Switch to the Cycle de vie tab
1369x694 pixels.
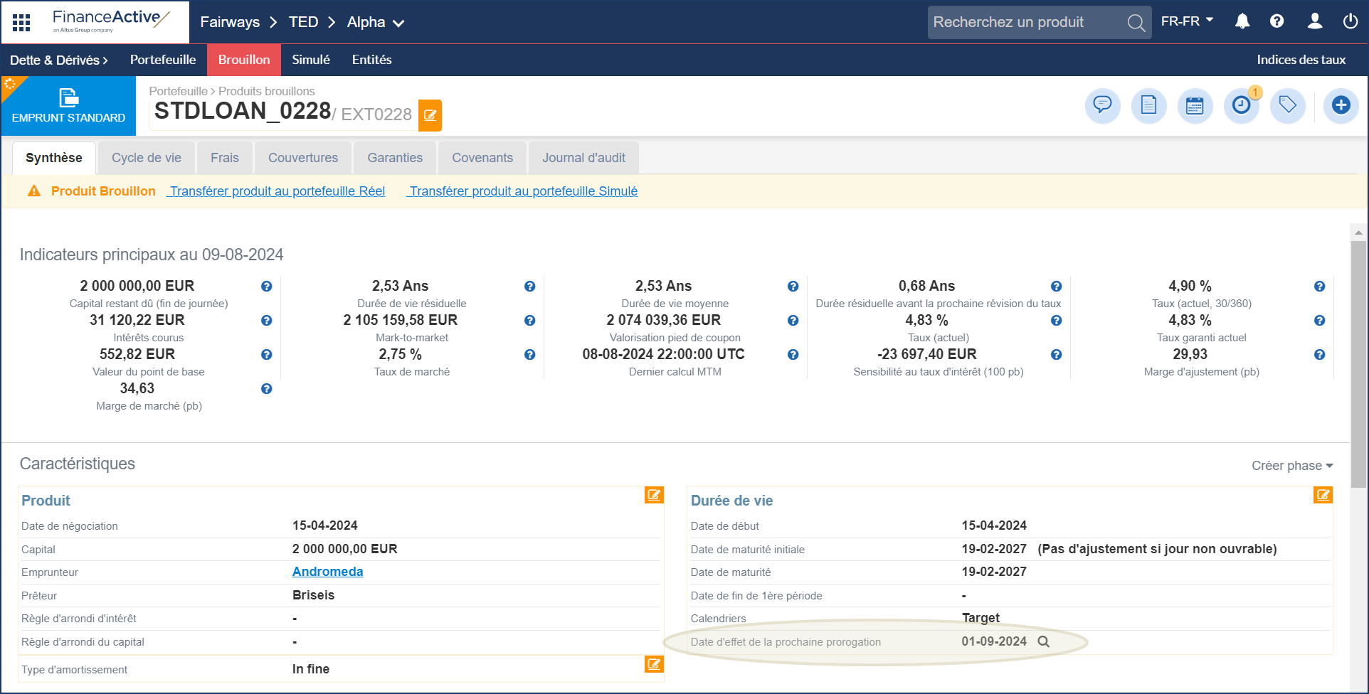[147, 158]
